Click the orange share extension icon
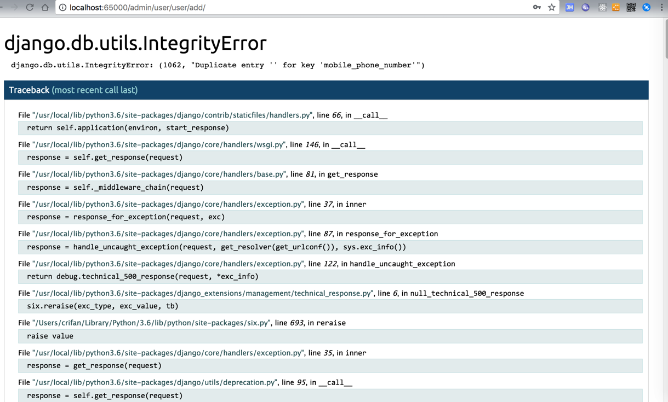Image resolution: width=668 pixels, height=402 pixels. (616, 7)
